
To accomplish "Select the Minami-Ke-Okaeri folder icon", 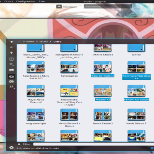I will (136, 91).
